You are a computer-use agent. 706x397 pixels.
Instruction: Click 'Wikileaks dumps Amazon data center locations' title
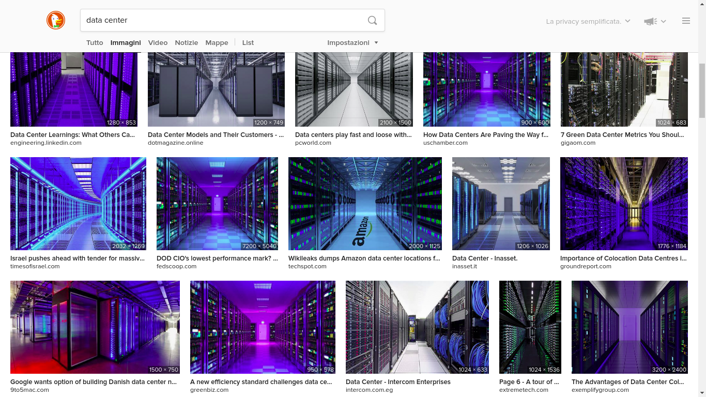coord(364,258)
